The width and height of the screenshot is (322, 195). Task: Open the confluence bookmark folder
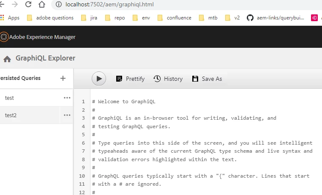[x=175, y=18]
